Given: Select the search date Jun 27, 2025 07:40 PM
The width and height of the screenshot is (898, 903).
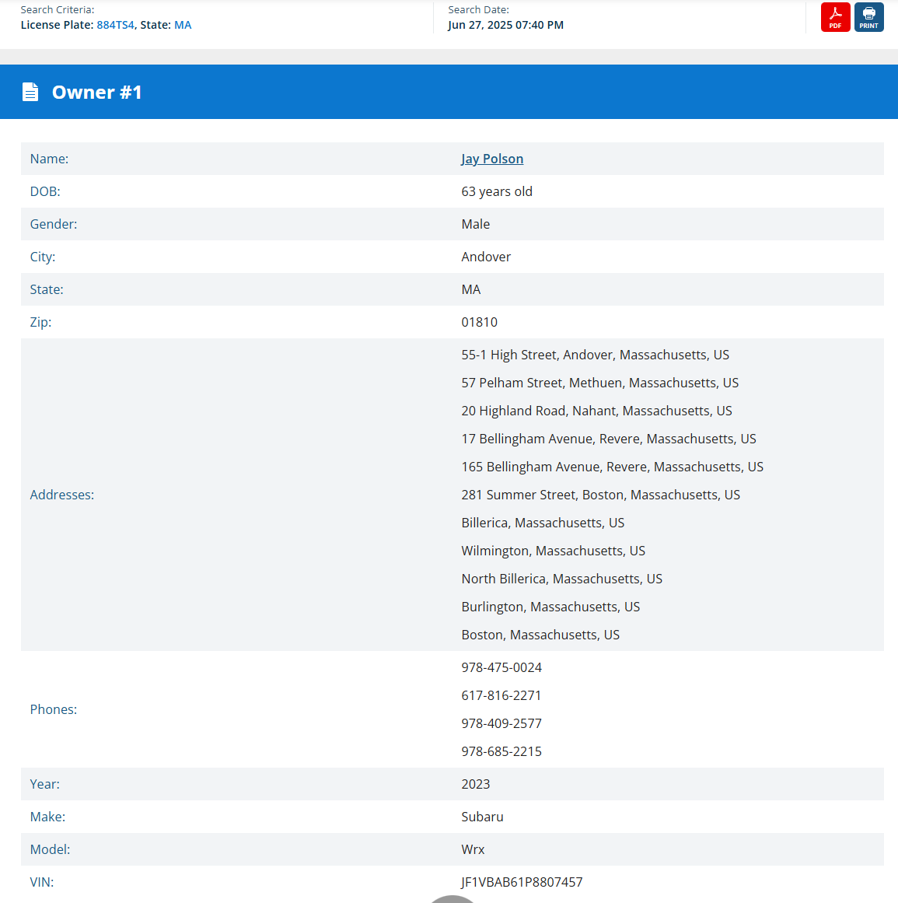Looking at the screenshot, I should click(x=506, y=25).
